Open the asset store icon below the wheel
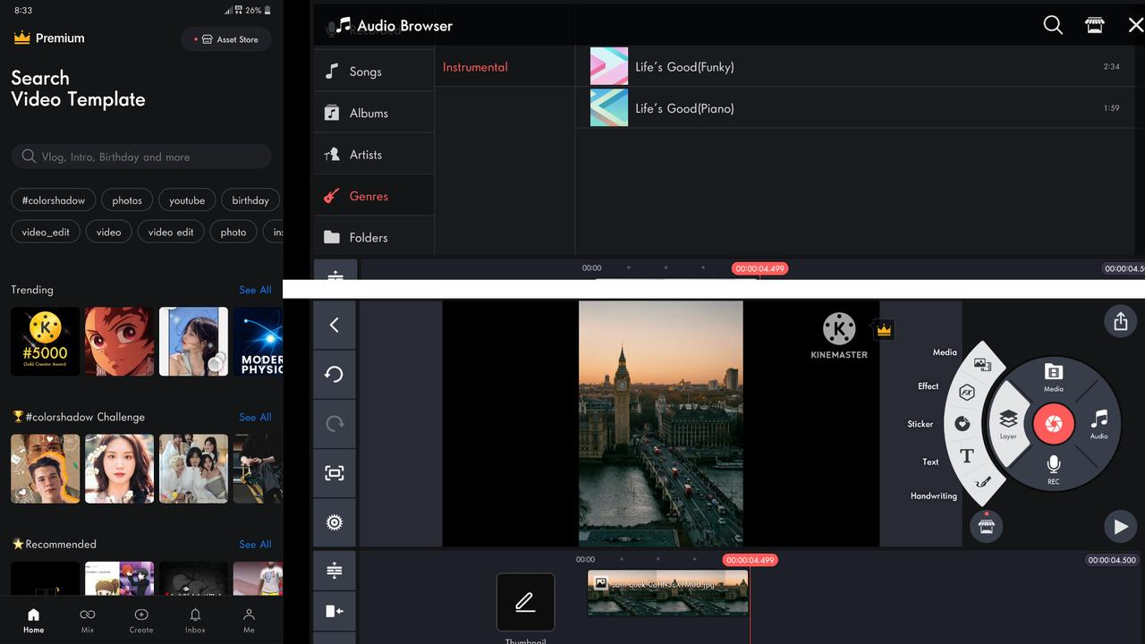 [x=986, y=527]
